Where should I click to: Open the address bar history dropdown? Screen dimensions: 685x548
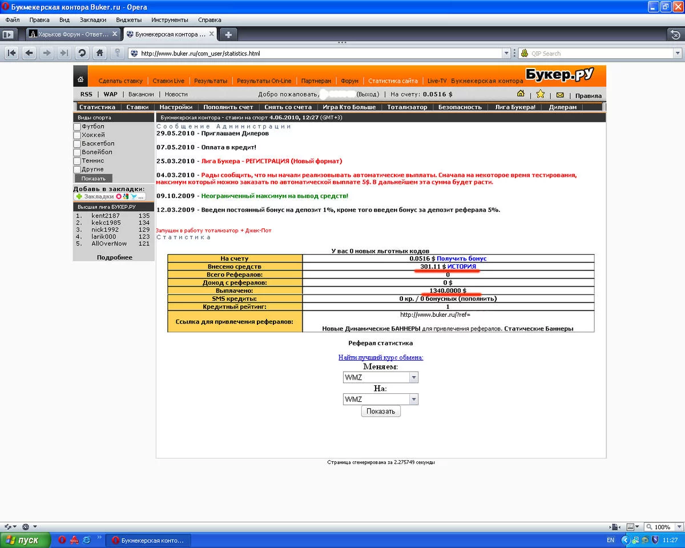click(506, 54)
